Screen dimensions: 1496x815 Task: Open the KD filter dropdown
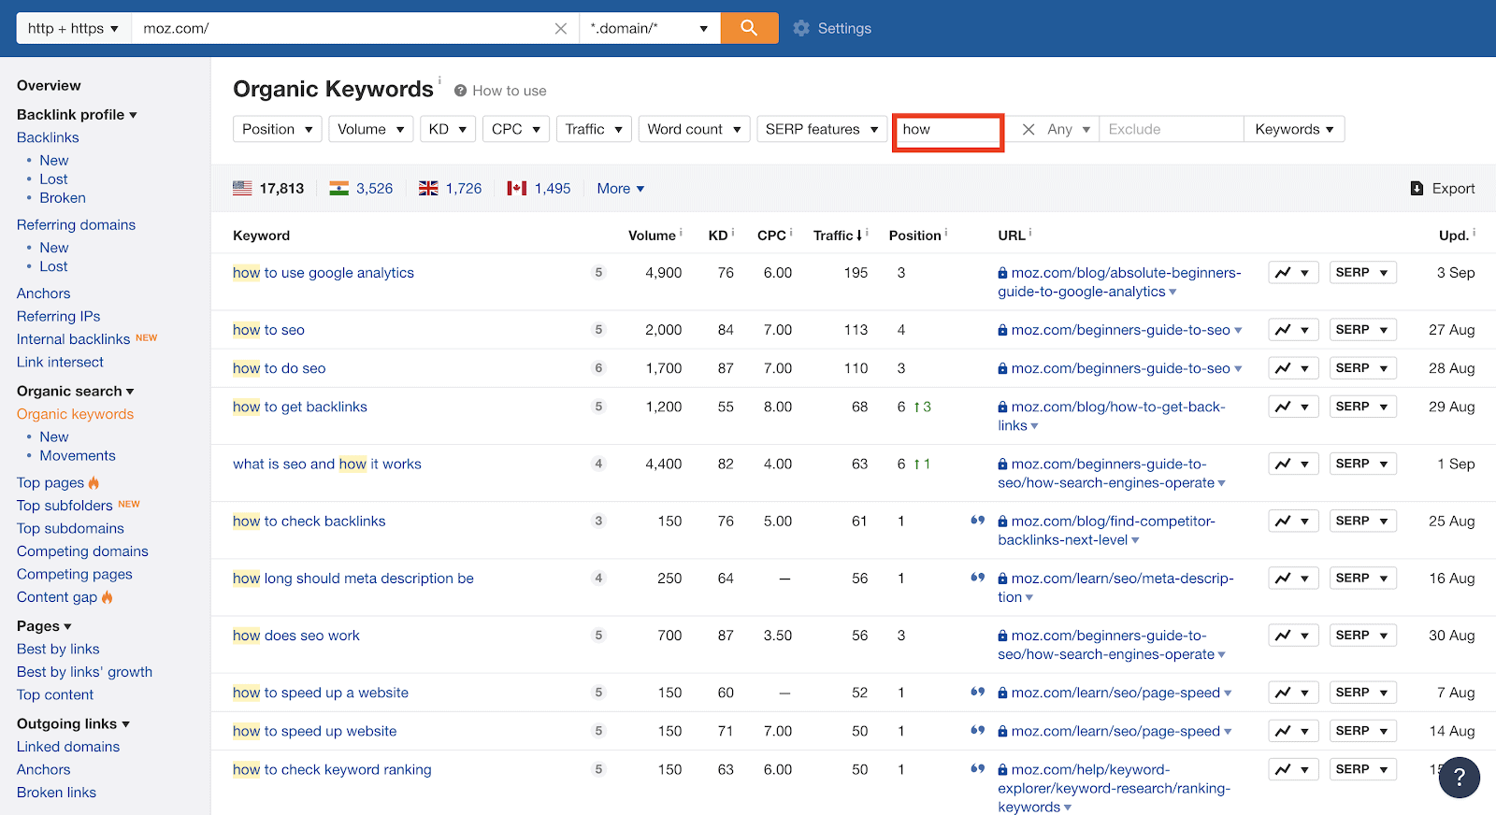click(x=448, y=129)
